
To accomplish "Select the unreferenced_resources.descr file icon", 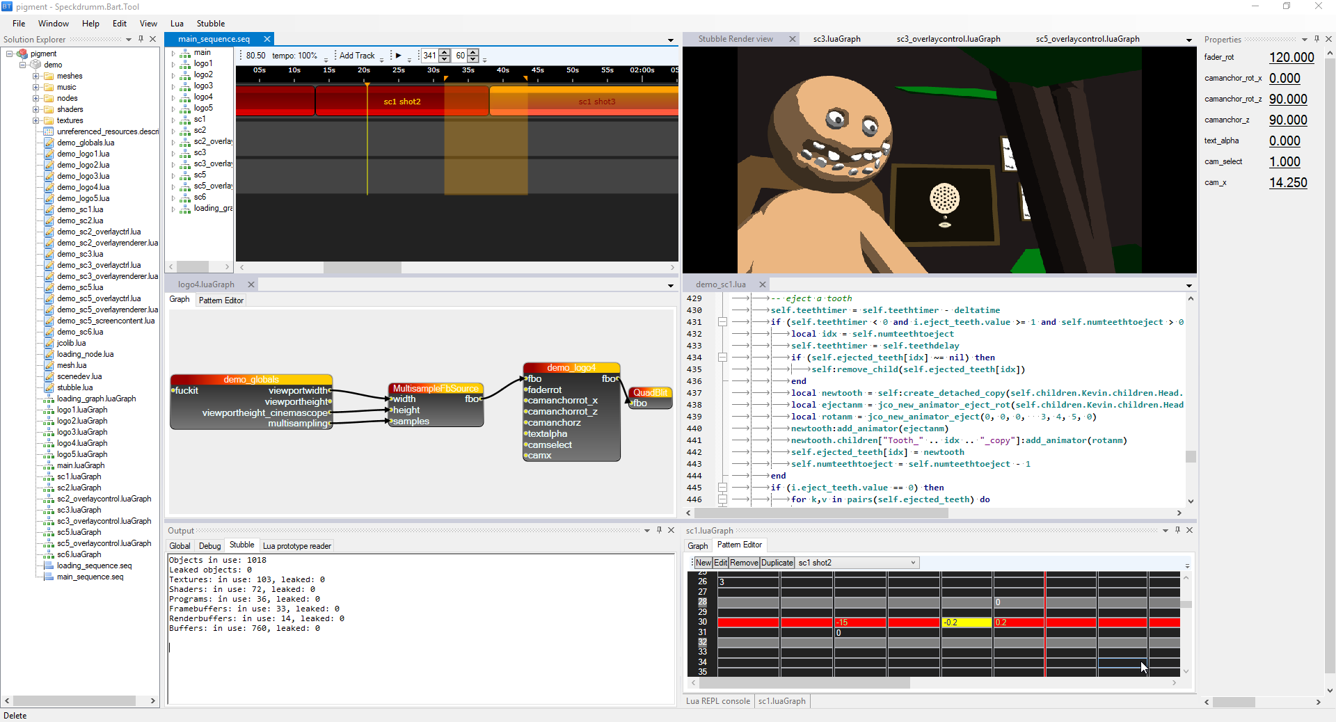I will (x=49, y=131).
